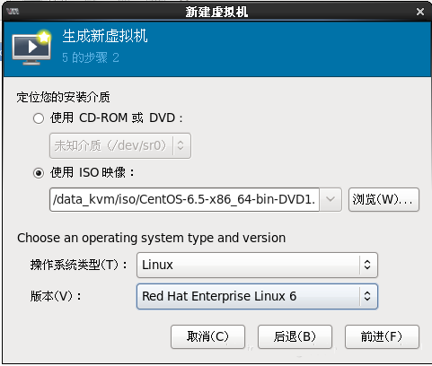This screenshot has width=432, height=366.
Task: Click the Browse (W) button
Action: [x=384, y=199]
